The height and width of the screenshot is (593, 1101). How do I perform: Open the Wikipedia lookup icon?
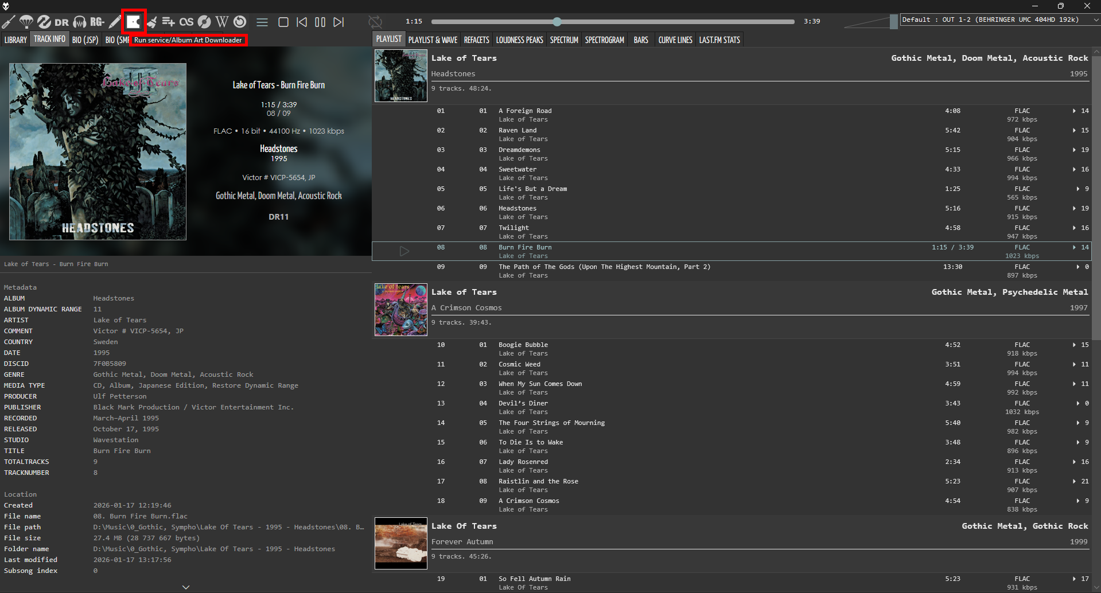[x=222, y=22]
